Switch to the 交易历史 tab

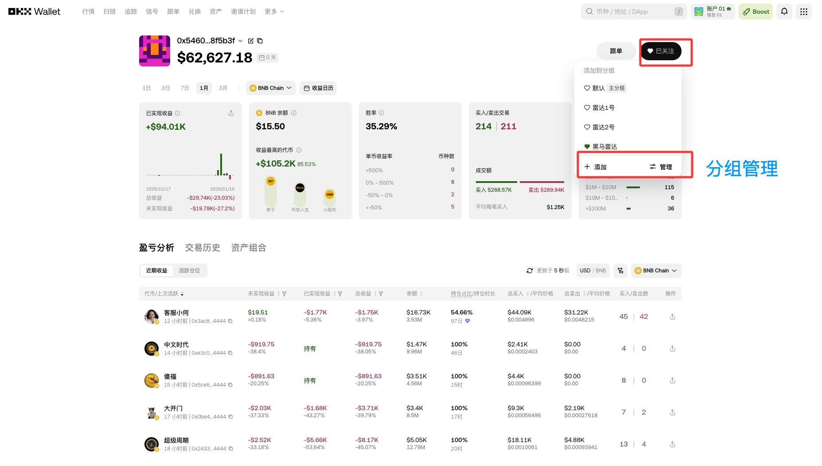click(x=203, y=248)
